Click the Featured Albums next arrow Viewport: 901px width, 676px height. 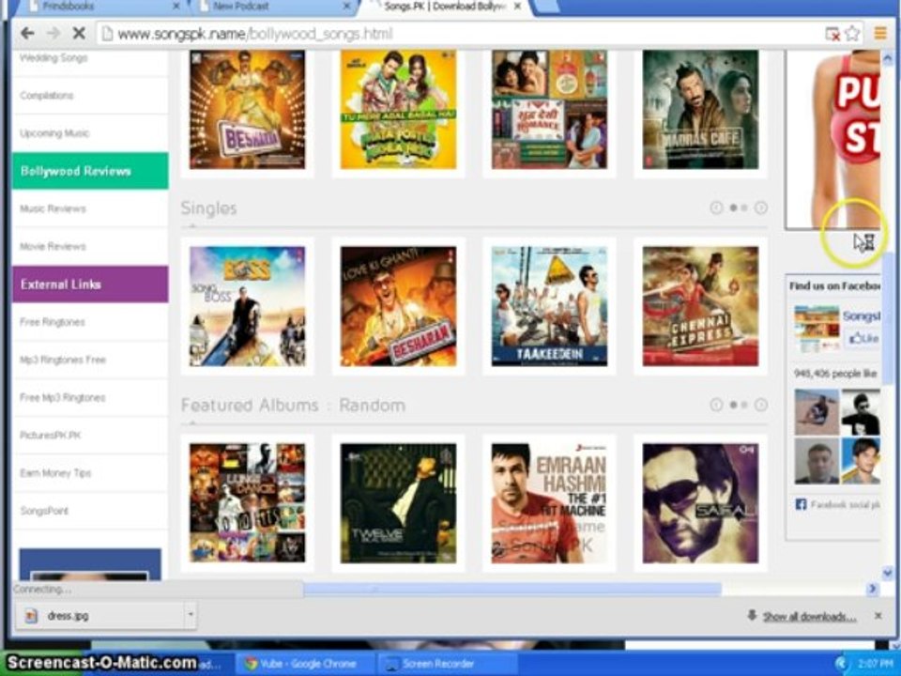coord(761,406)
